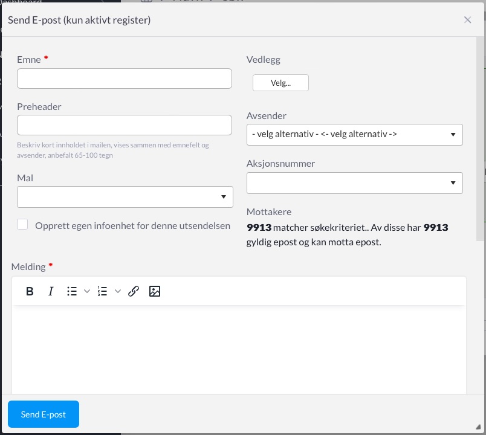Click the Mottakere text '9913 matcher søkekriteriet'
This screenshot has height=435, width=486.
tap(306, 228)
